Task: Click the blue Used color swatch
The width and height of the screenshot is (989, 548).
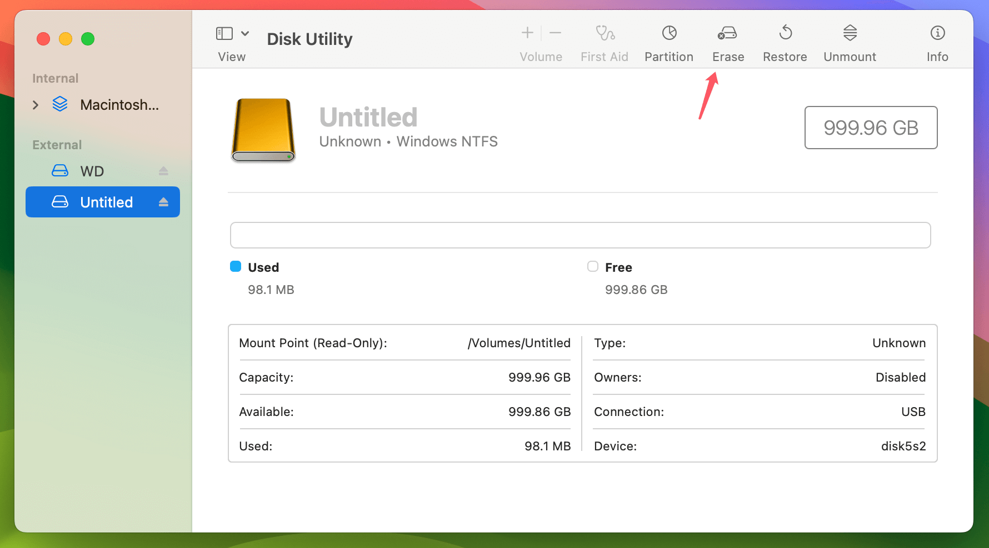Action: tap(236, 267)
